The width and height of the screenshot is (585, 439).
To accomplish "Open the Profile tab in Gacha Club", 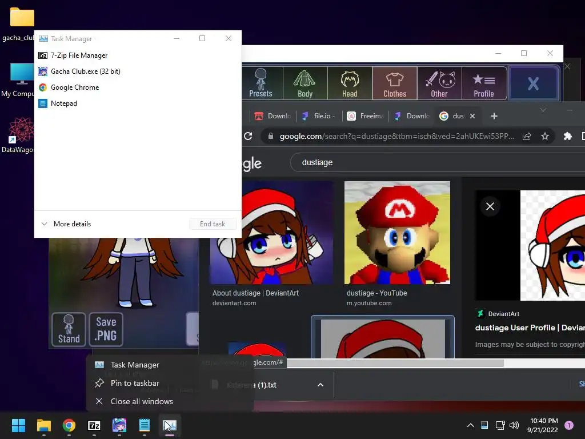I will point(484,83).
